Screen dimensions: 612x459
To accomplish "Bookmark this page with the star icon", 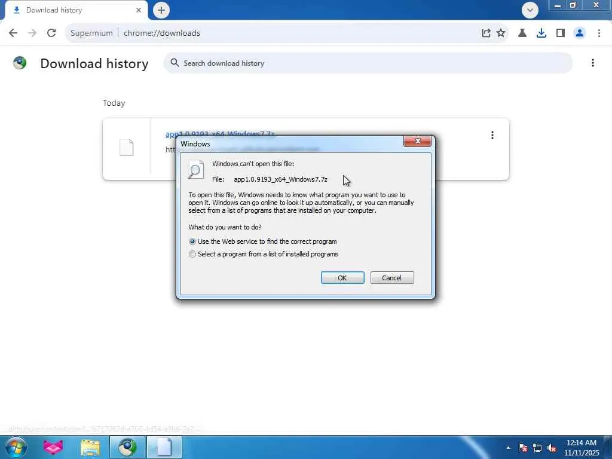I will (x=501, y=33).
